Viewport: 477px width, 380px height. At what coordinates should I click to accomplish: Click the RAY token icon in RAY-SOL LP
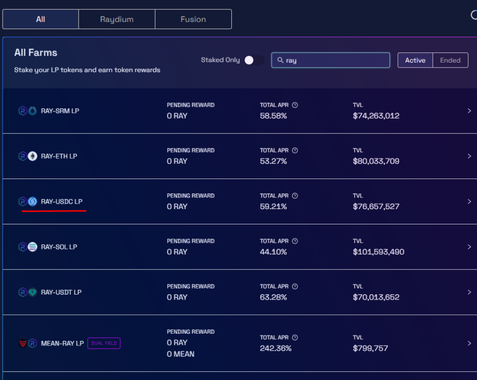tap(23, 247)
